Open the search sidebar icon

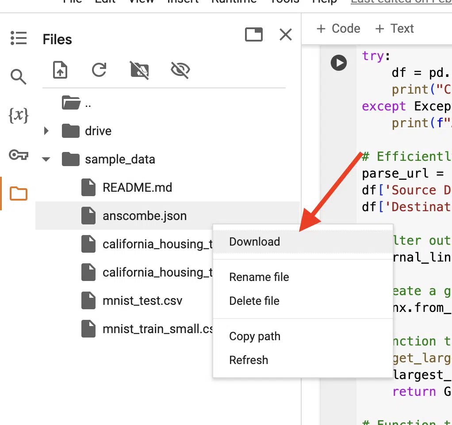click(19, 76)
